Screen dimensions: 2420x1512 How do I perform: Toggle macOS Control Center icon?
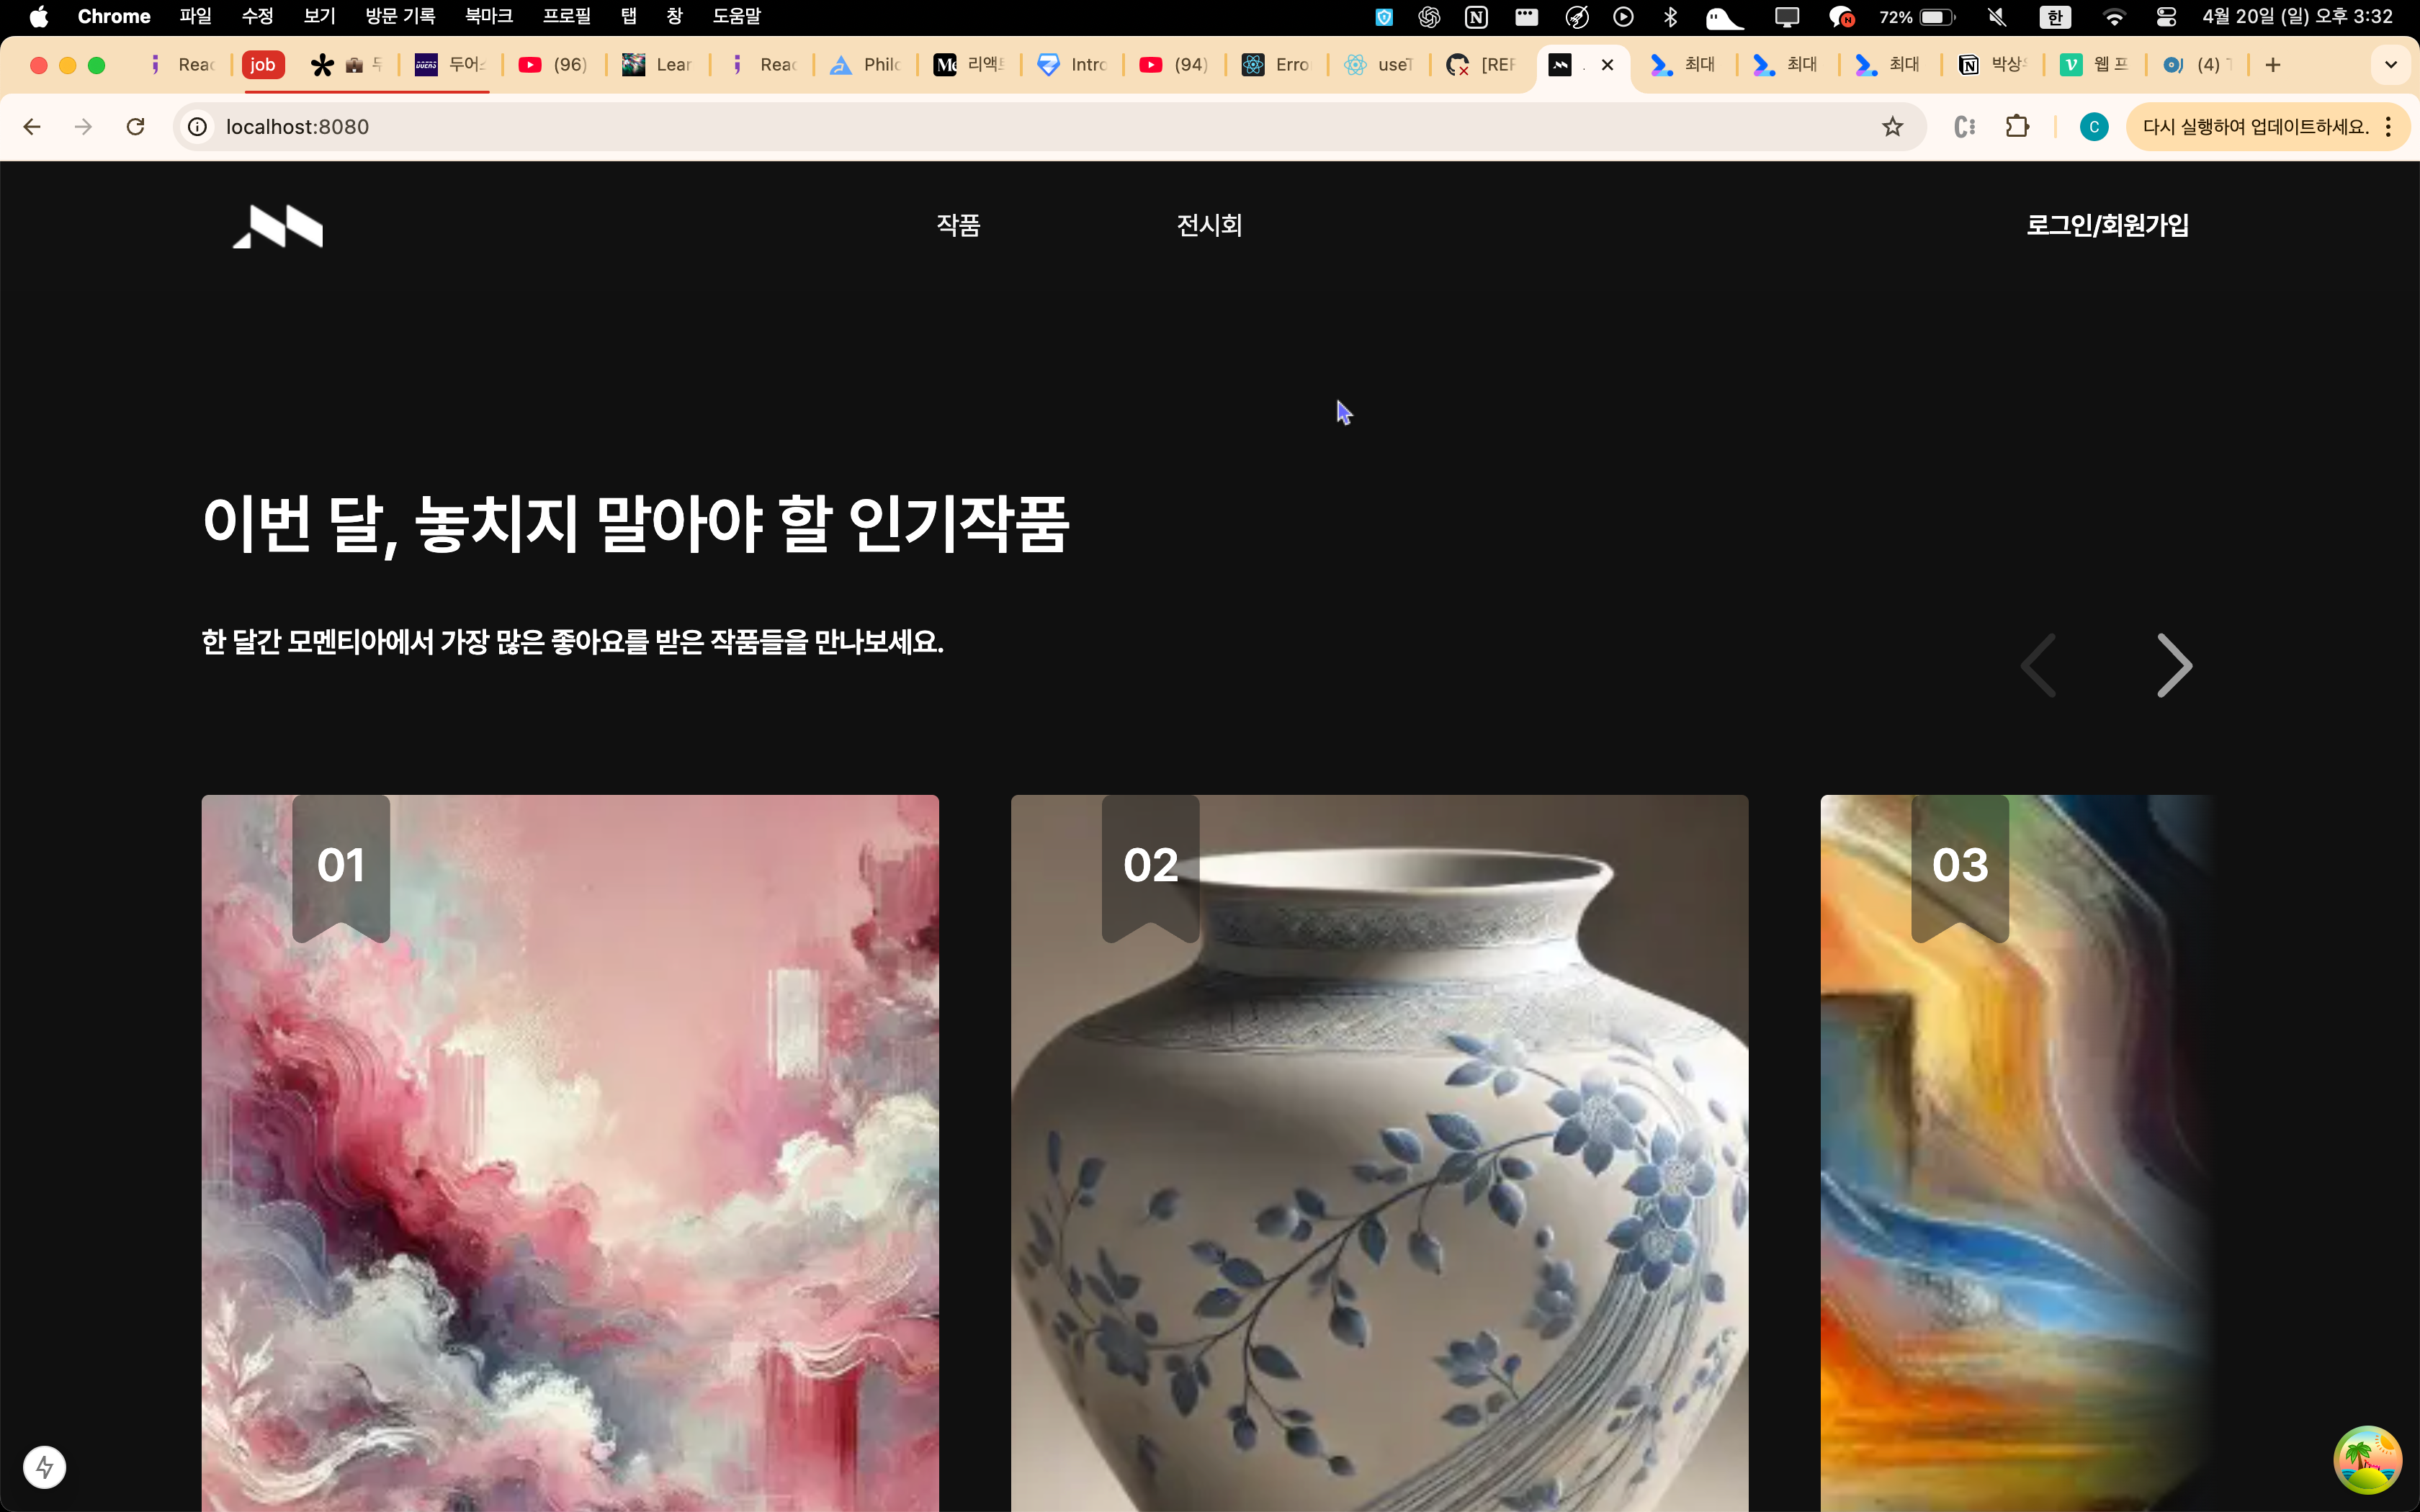tap(2166, 17)
